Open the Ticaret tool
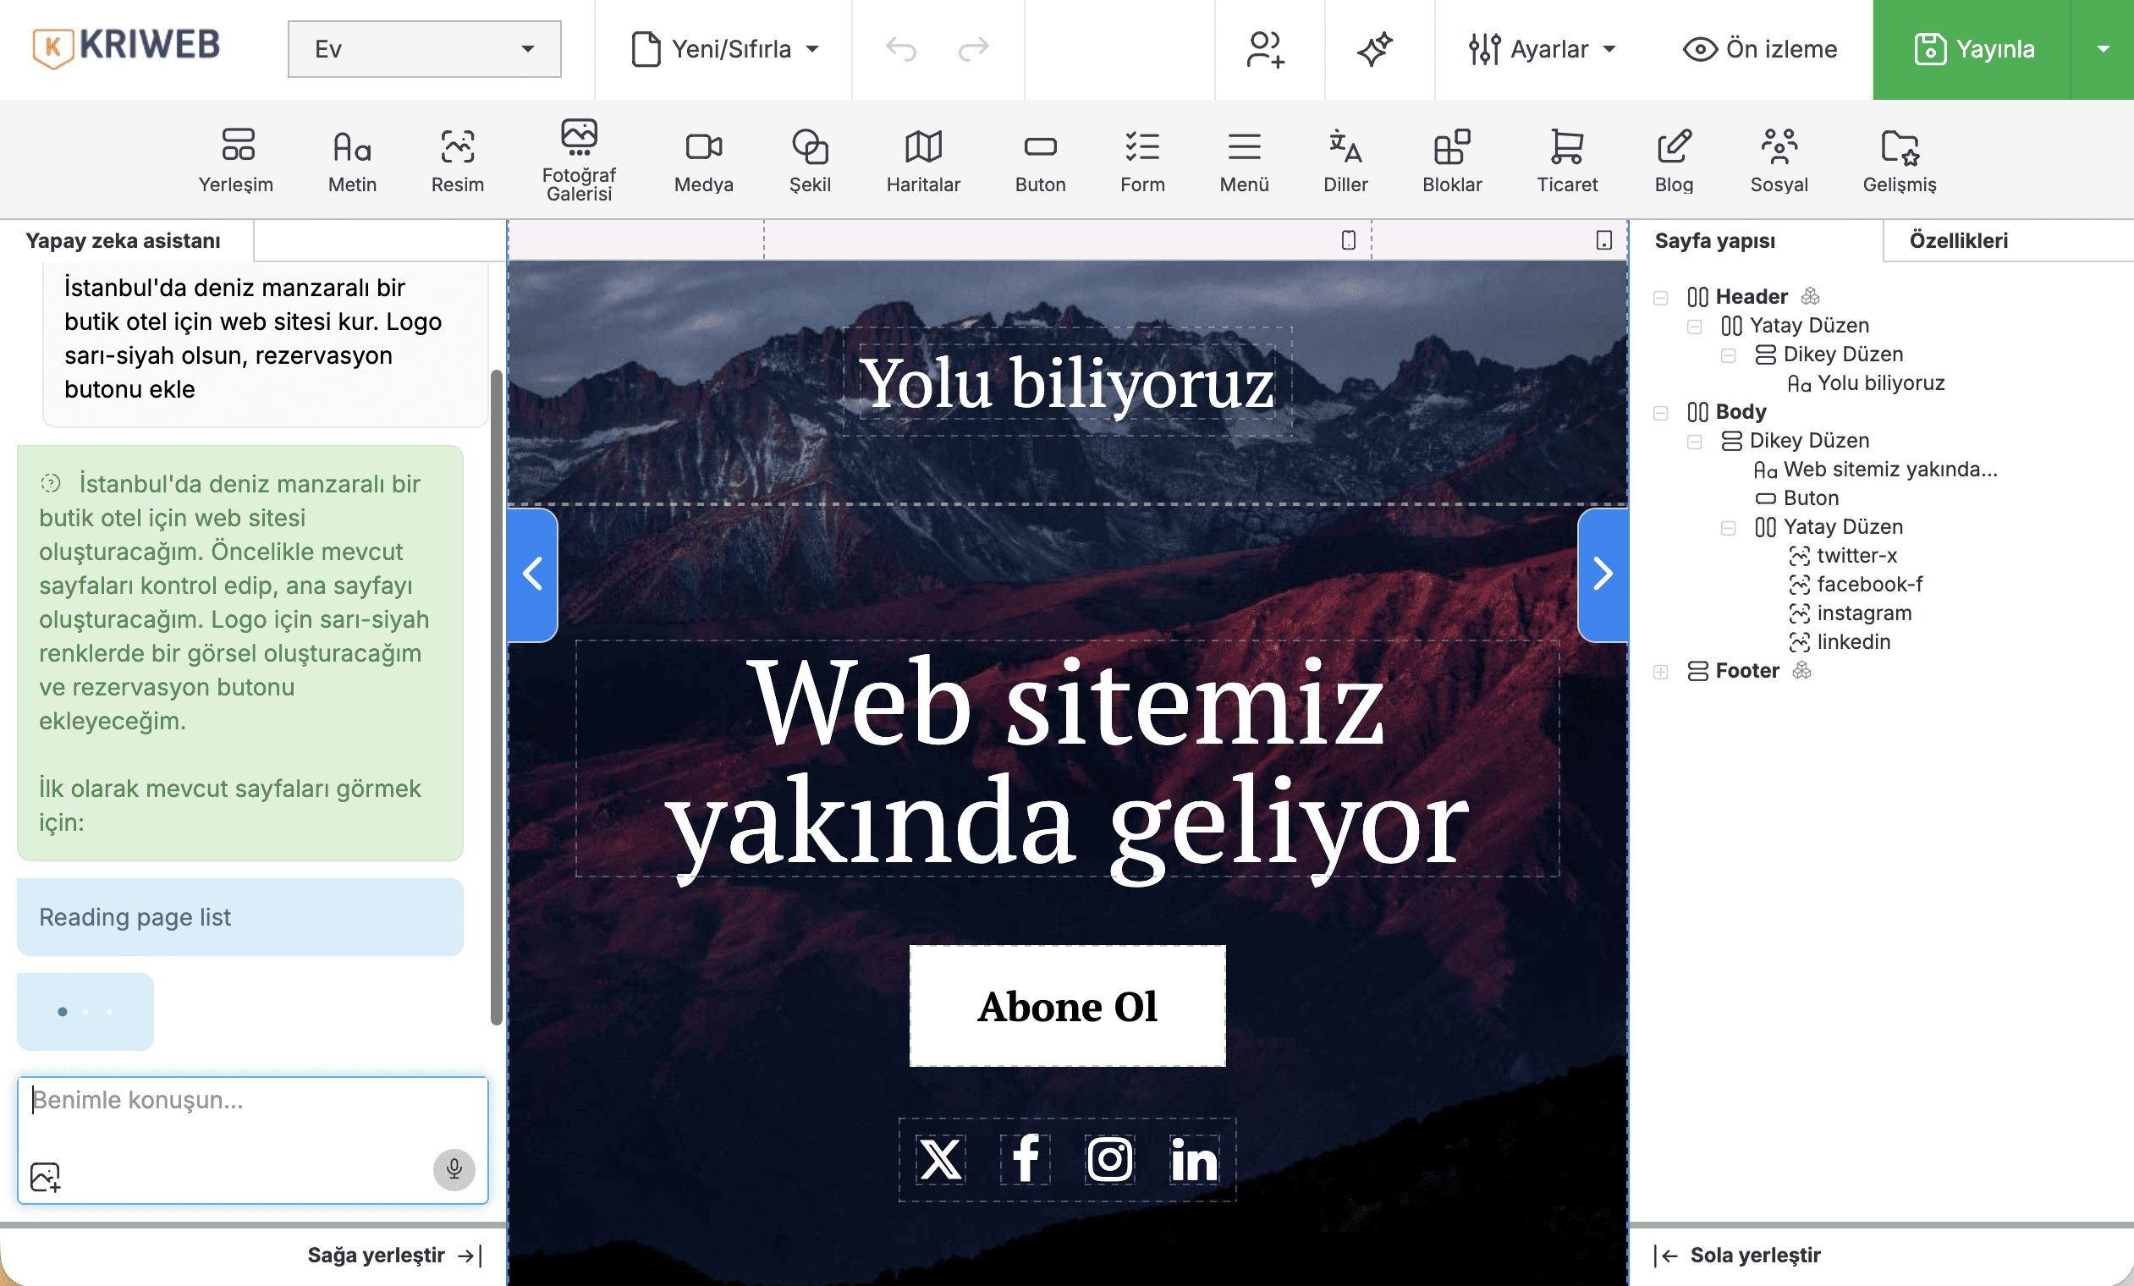This screenshot has width=2134, height=1286. pyautogui.click(x=1568, y=158)
